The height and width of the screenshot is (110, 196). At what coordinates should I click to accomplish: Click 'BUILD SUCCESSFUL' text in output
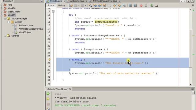[x=67, y=105]
